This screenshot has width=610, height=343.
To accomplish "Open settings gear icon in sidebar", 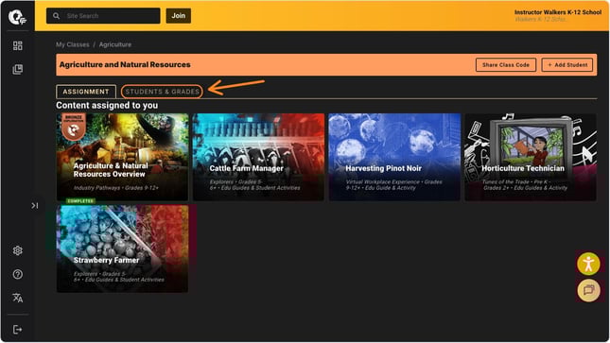I will pos(18,250).
